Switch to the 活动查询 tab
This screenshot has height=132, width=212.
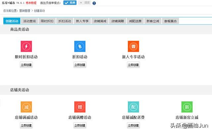click(x=29, y=21)
